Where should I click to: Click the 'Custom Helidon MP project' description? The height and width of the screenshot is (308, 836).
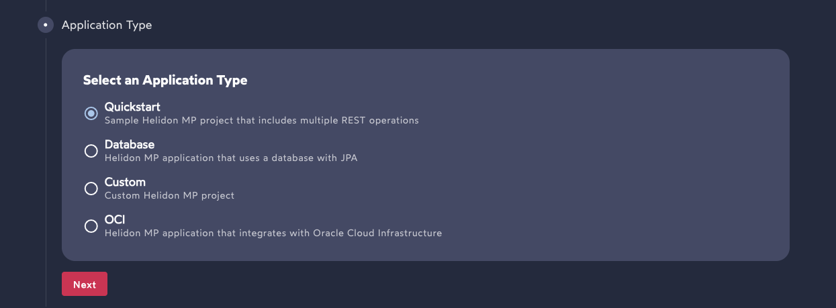(169, 196)
